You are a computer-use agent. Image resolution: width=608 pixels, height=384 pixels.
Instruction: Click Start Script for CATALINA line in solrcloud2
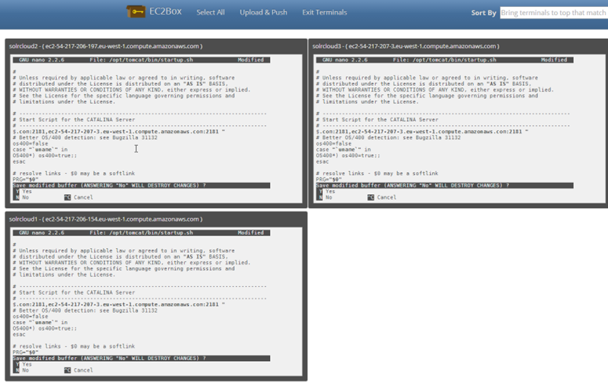74,120
